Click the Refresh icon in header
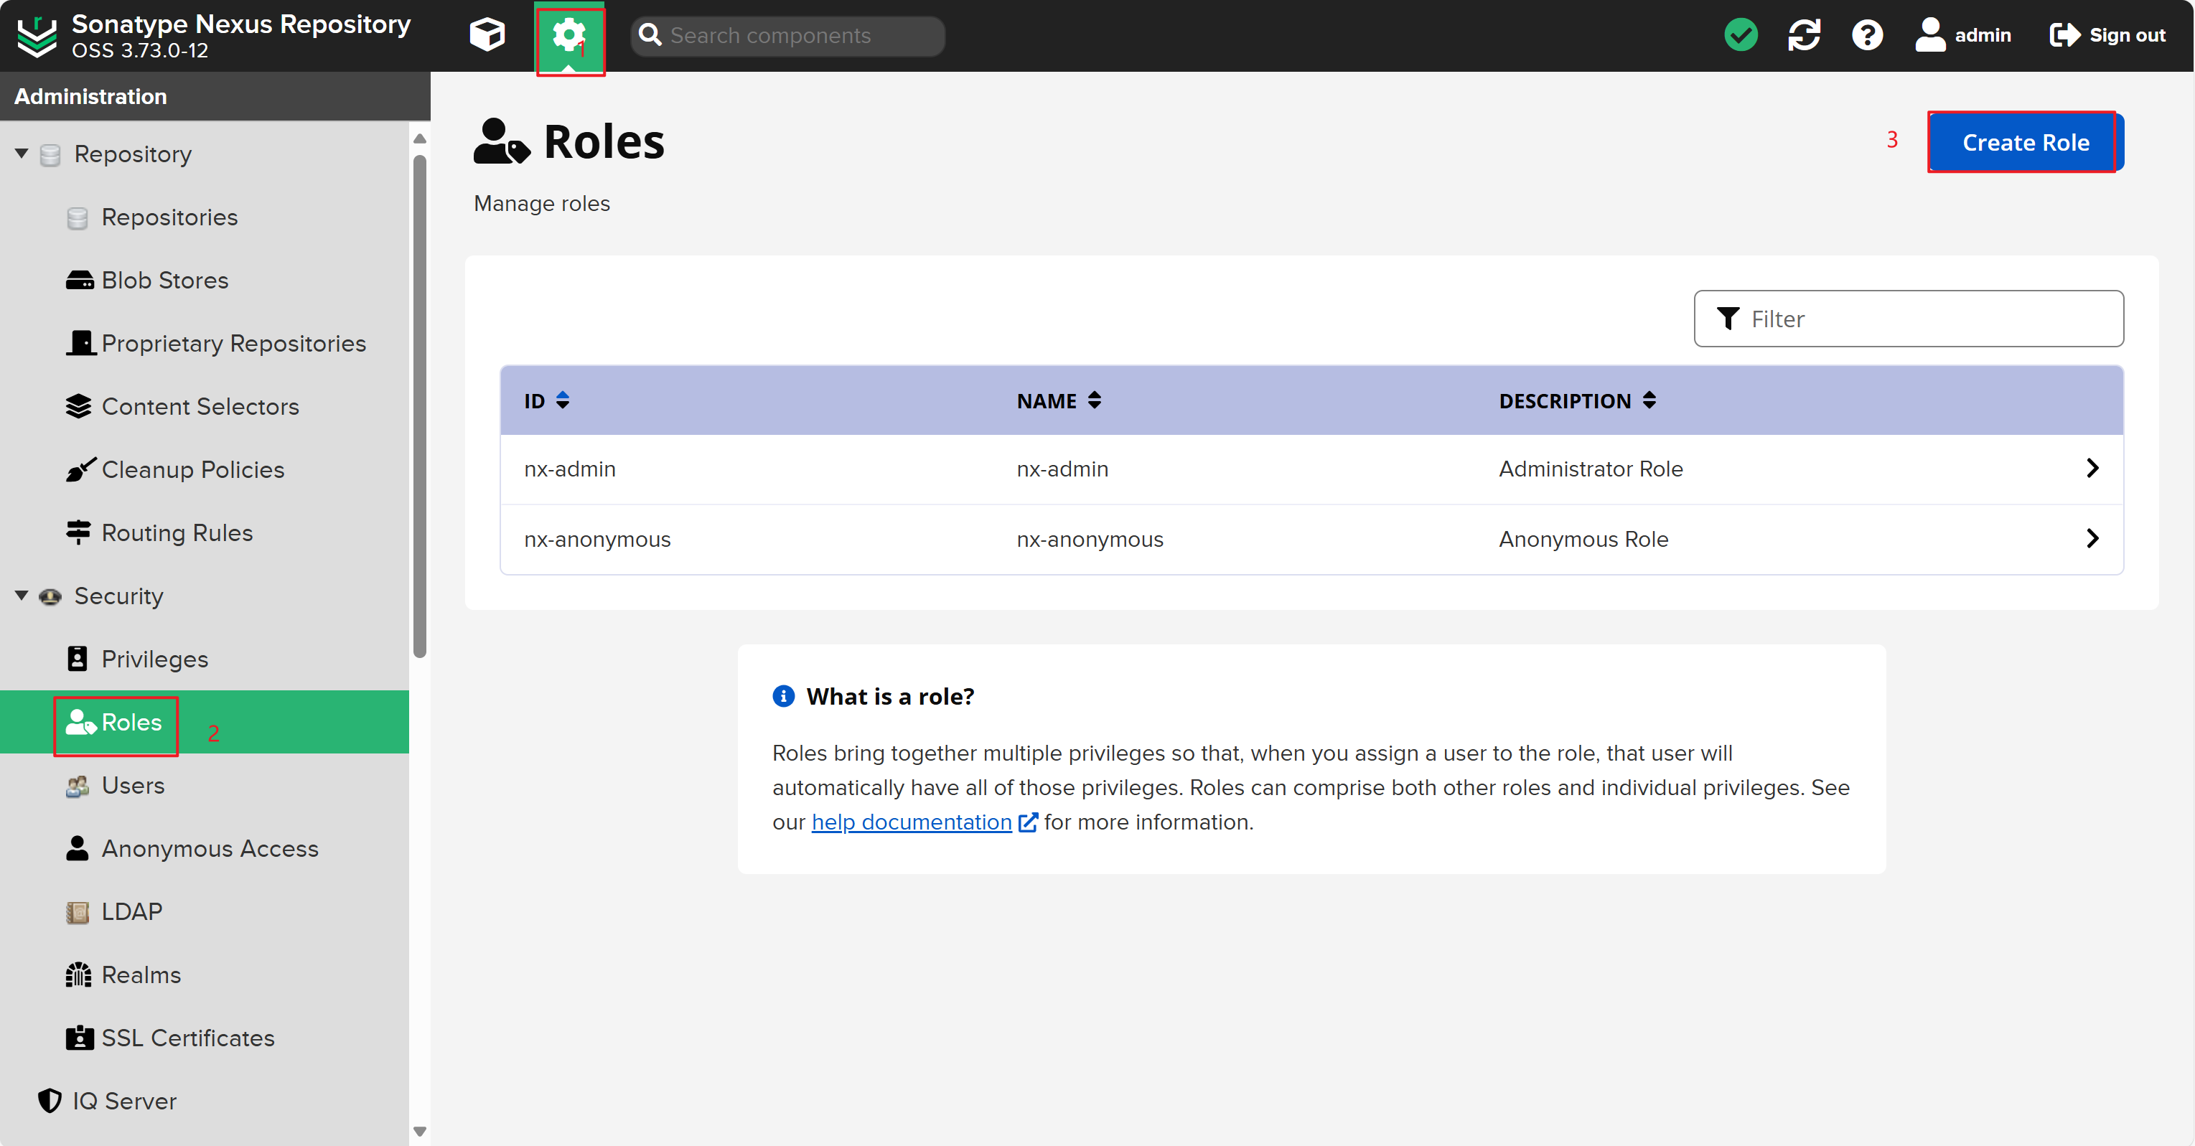 click(x=1804, y=35)
